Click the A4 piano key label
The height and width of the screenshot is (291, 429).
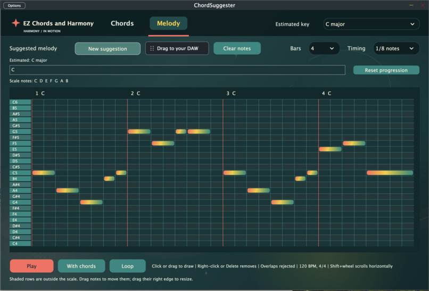(20, 190)
